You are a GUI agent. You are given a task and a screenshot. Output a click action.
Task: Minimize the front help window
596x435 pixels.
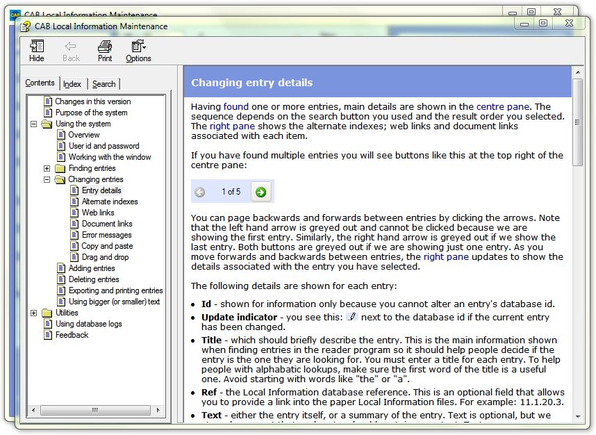pyautogui.click(x=525, y=24)
